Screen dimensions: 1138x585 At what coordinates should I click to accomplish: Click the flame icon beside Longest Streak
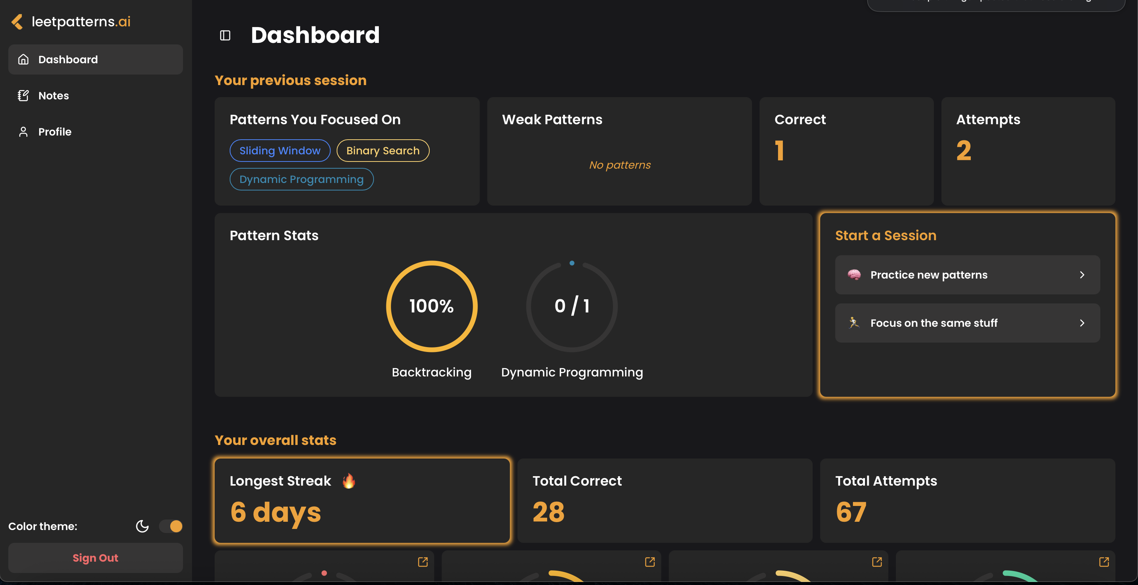pyautogui.click(x=349, y=480)
